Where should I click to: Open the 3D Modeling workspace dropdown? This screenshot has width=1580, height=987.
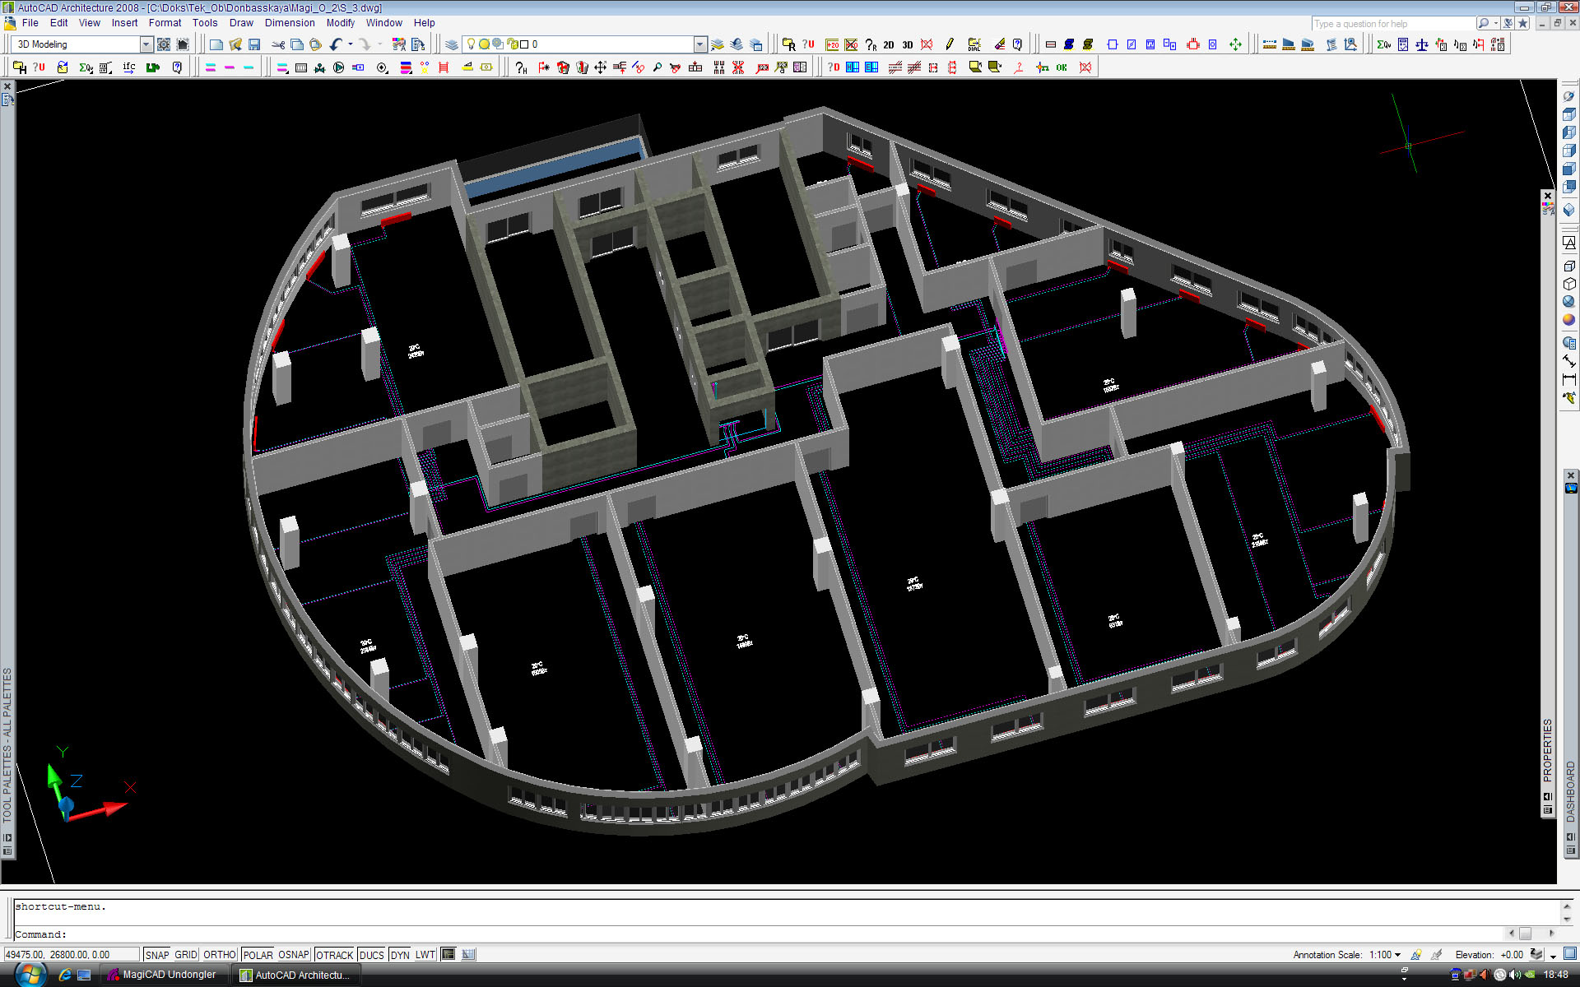pyautogui.click(x=146, y=44)
